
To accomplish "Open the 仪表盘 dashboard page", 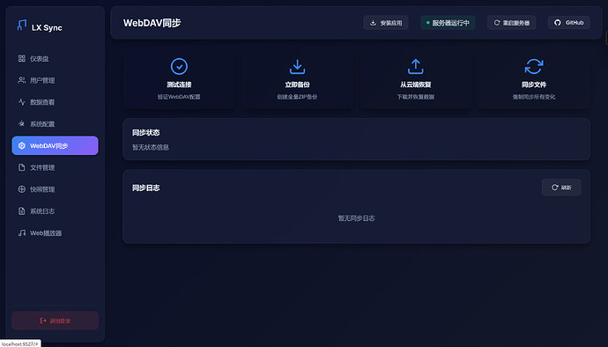I will pos(55,58).
